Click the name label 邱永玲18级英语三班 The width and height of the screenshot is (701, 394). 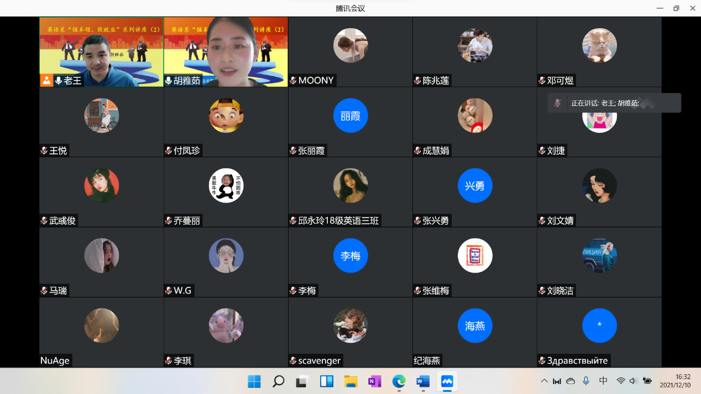(x=338, y=221)
